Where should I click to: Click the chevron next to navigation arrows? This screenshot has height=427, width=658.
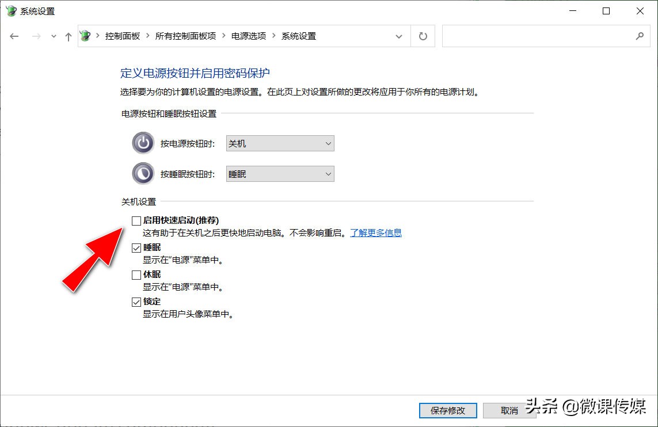coord(53,36)
